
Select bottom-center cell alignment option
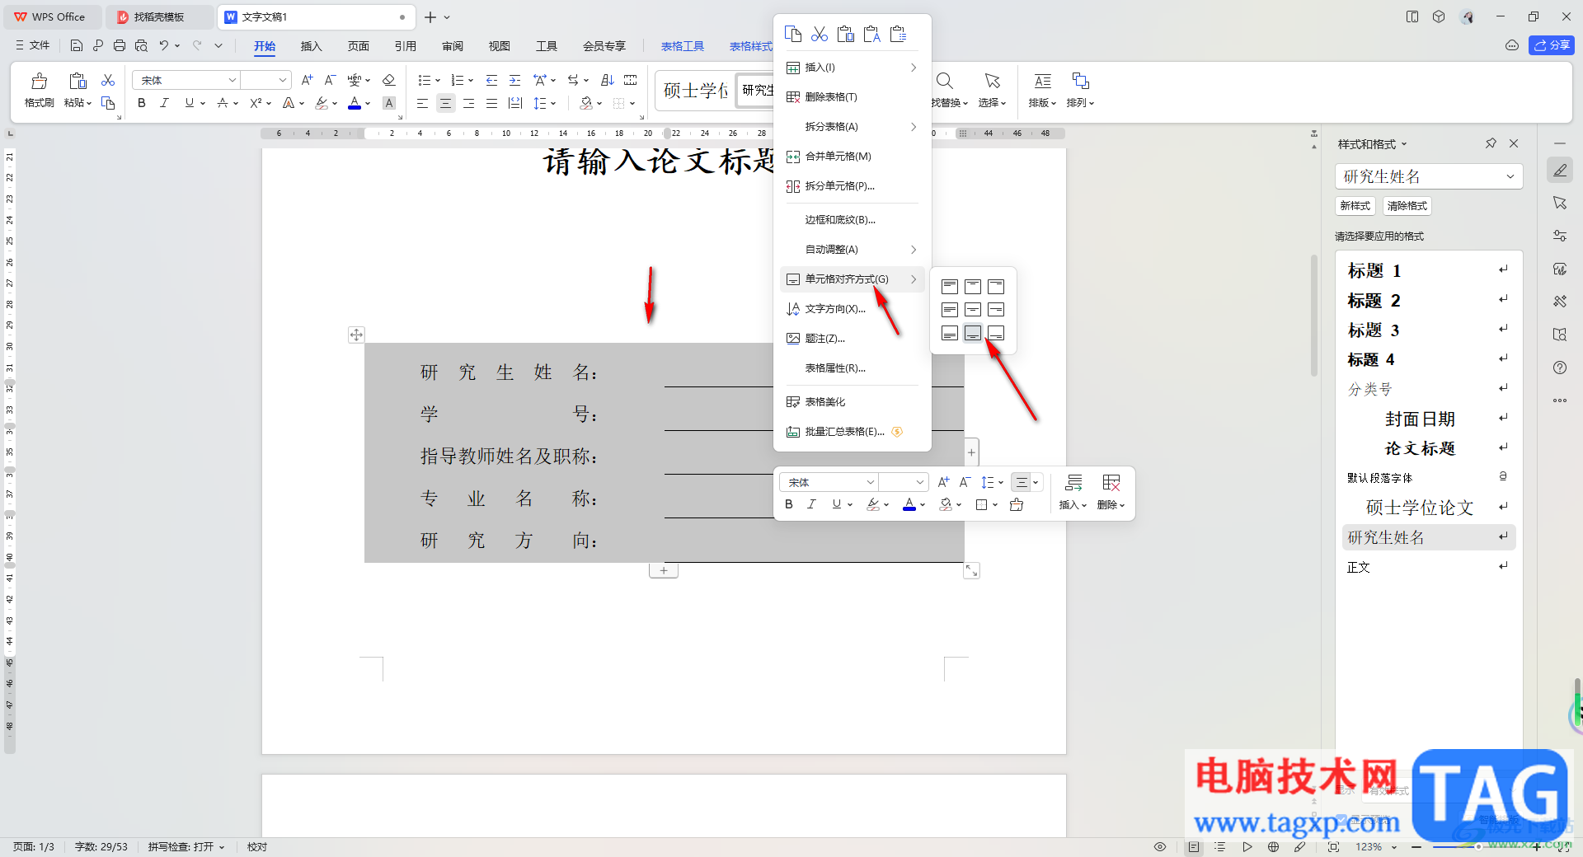click(x=973, y=333)
